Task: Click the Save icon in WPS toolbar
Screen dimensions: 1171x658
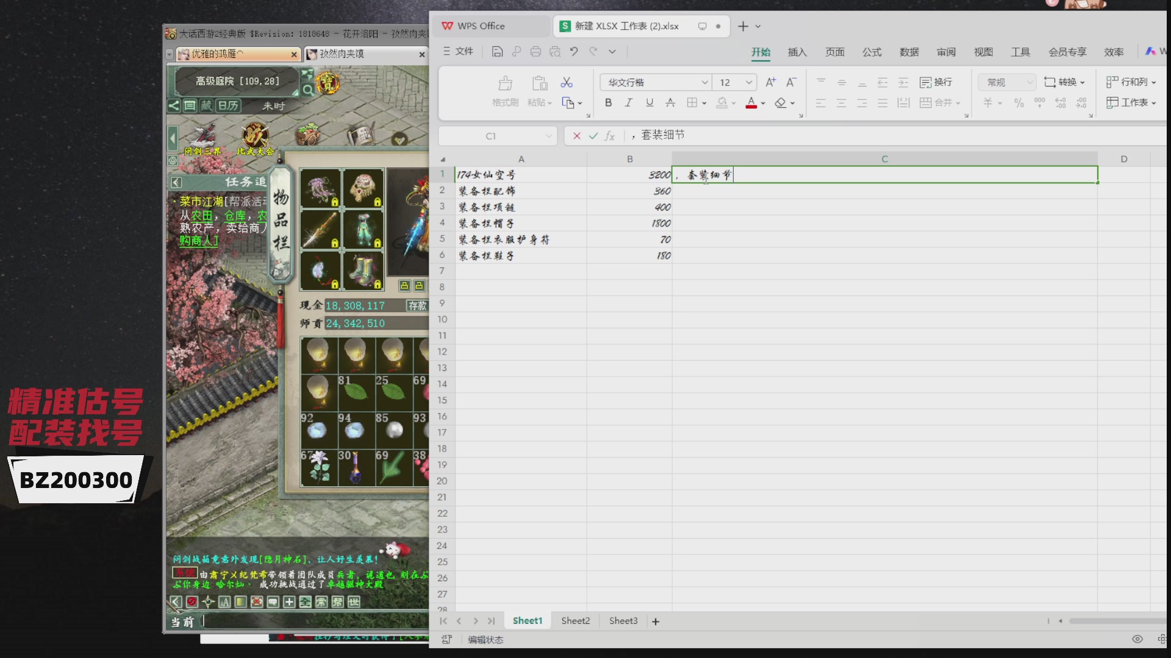Action: [497, 52]
